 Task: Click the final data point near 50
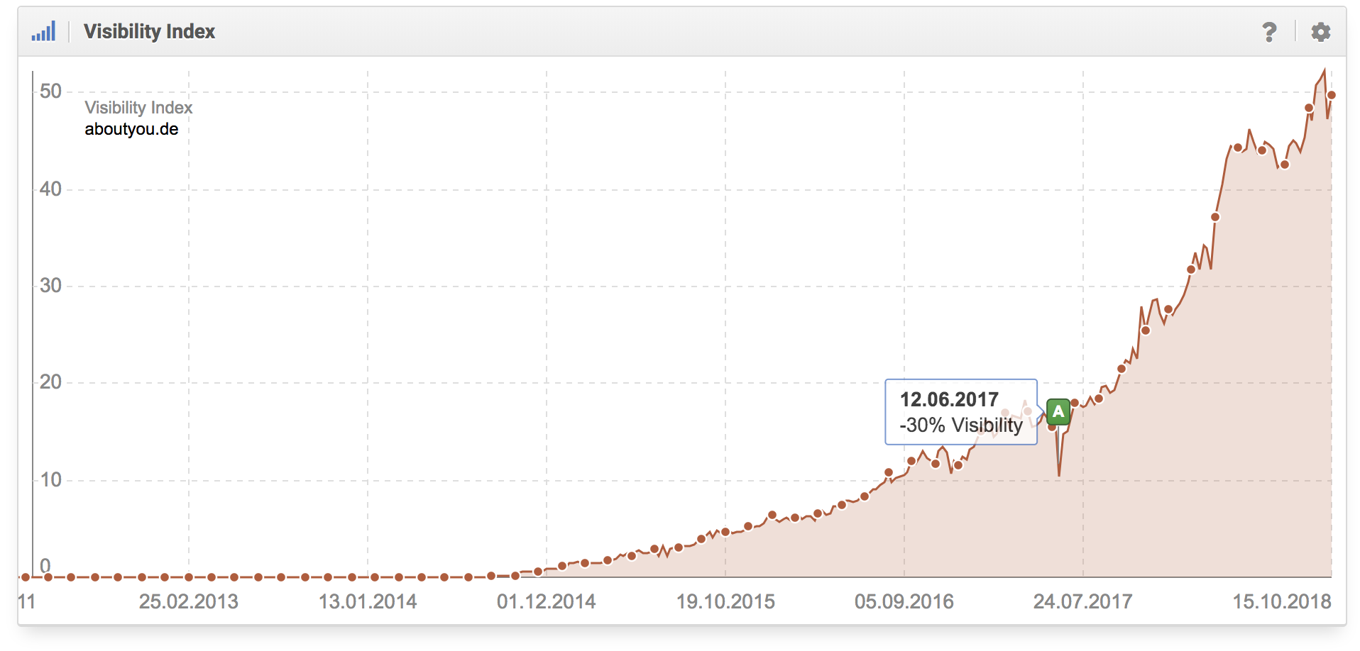(x=1332, y=95)
